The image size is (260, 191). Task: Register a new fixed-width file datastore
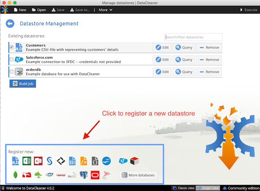pos(72,161)
